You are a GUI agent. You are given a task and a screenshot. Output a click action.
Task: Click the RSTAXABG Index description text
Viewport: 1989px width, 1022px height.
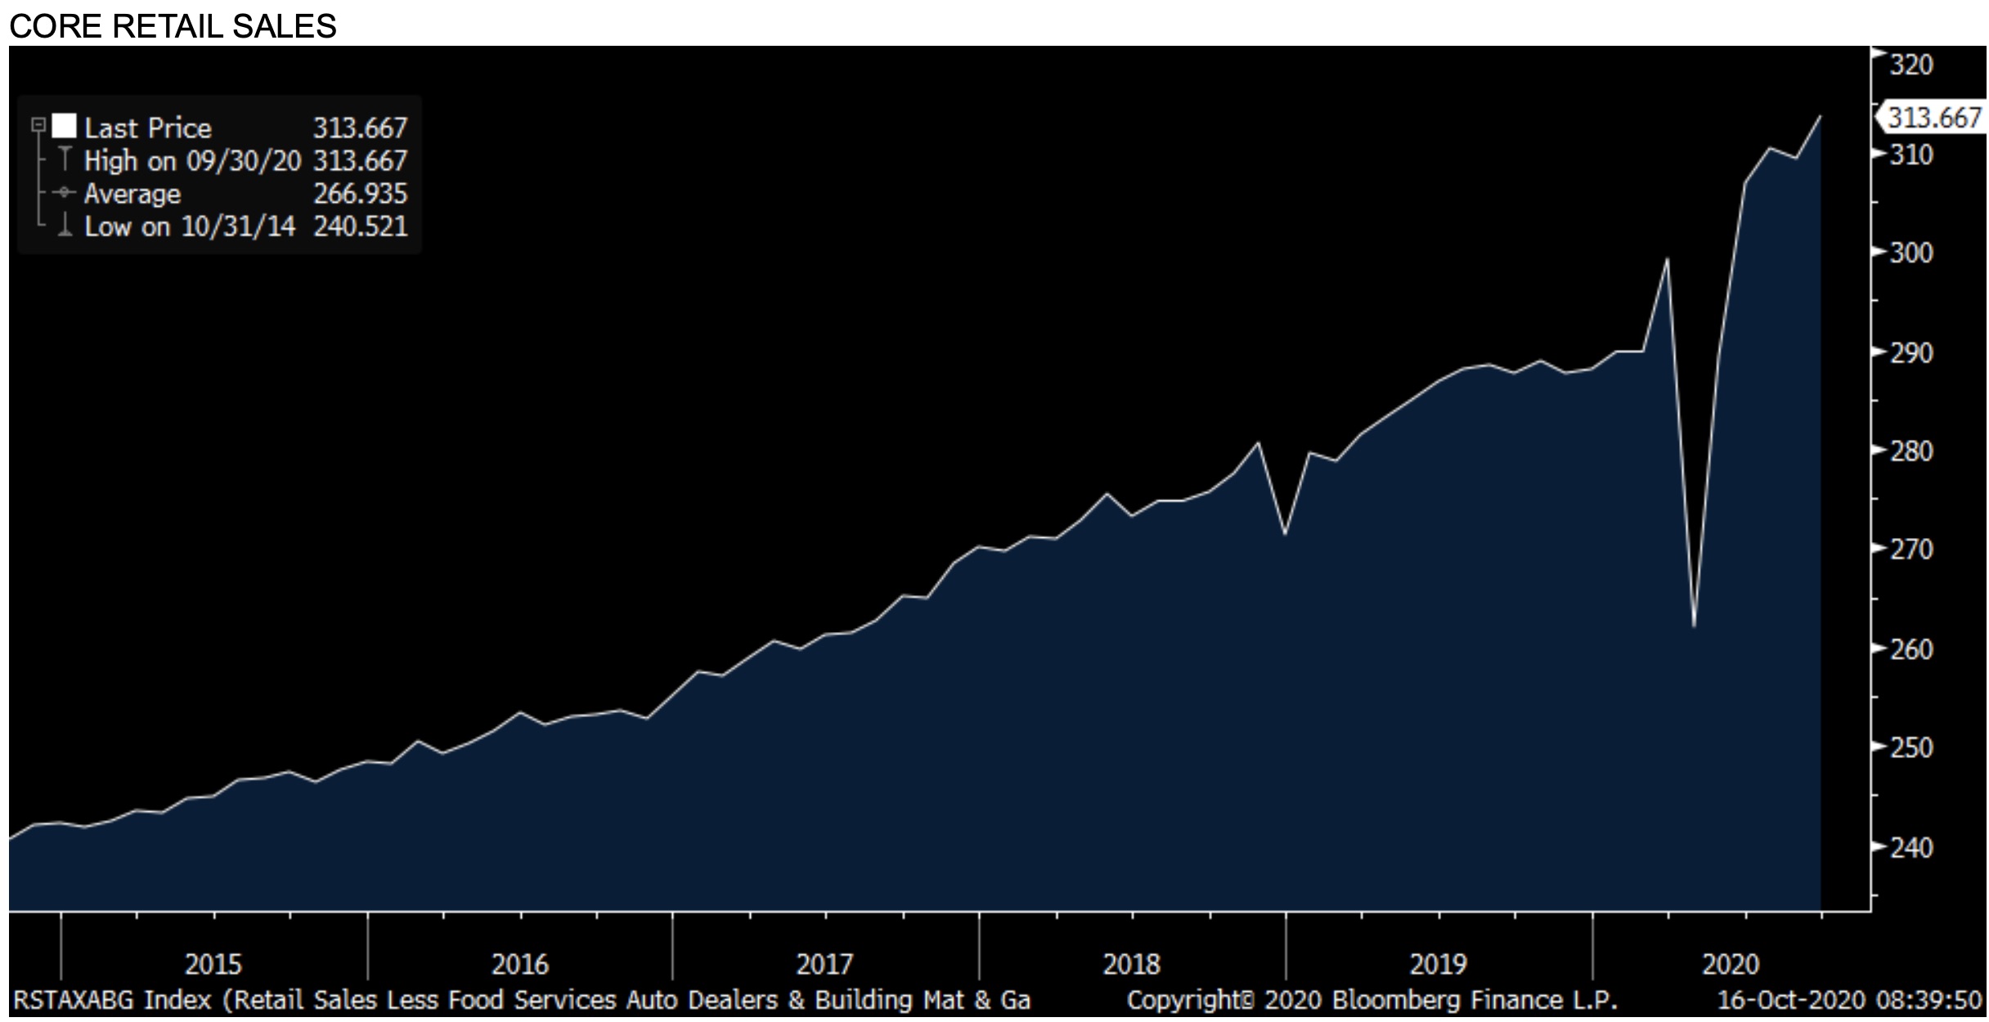click(521, 1000)
